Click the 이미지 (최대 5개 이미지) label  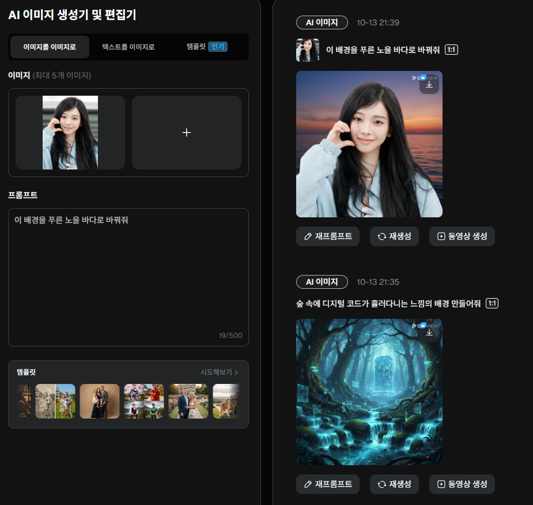pos(50,76)
